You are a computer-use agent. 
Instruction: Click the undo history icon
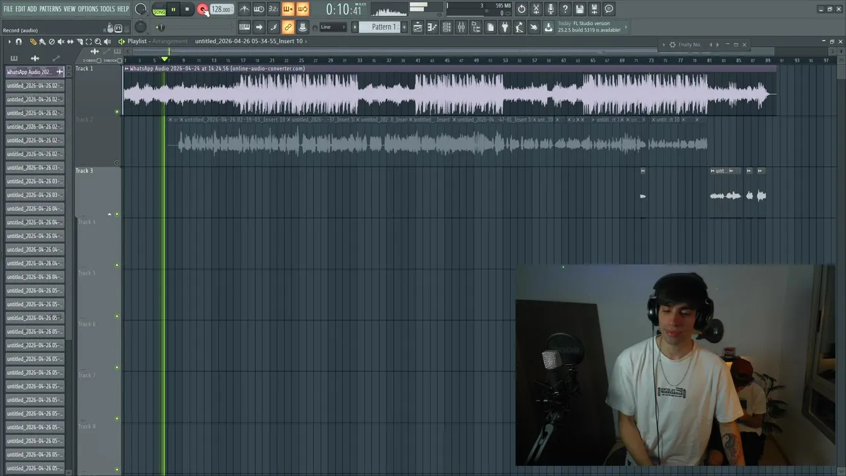521,9
